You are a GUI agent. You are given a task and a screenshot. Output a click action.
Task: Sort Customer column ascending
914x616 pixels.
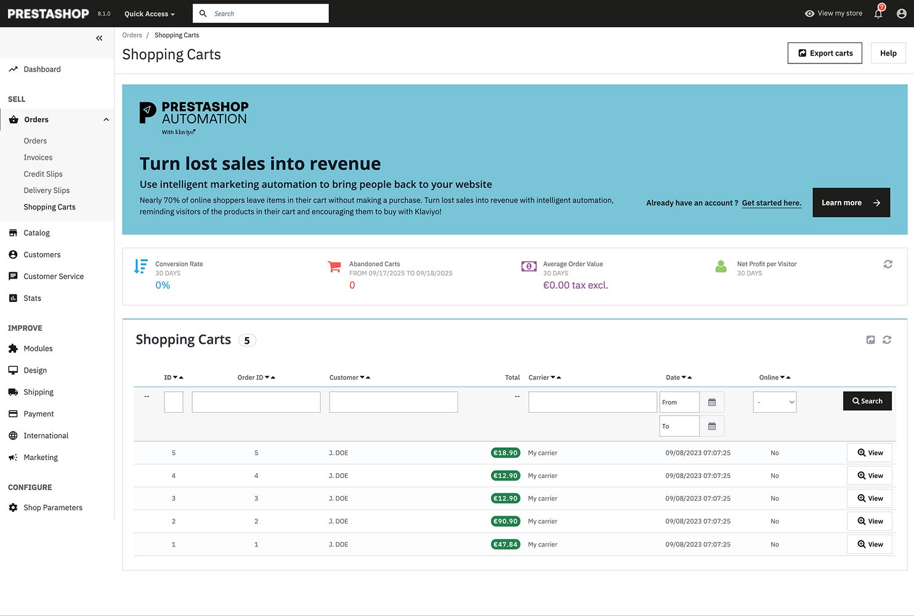coord(368,378)
